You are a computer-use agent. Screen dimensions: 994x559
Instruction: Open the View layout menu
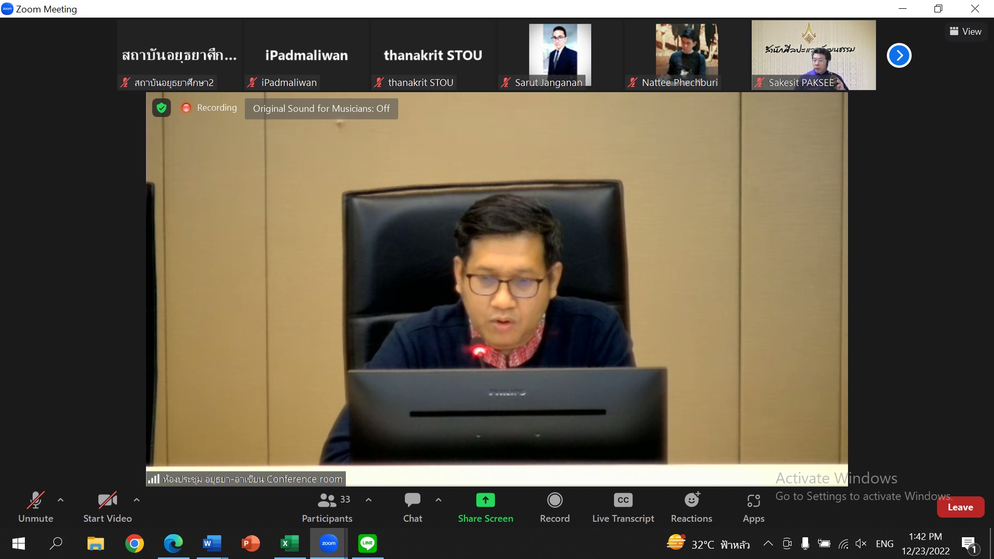coord(966,32)
